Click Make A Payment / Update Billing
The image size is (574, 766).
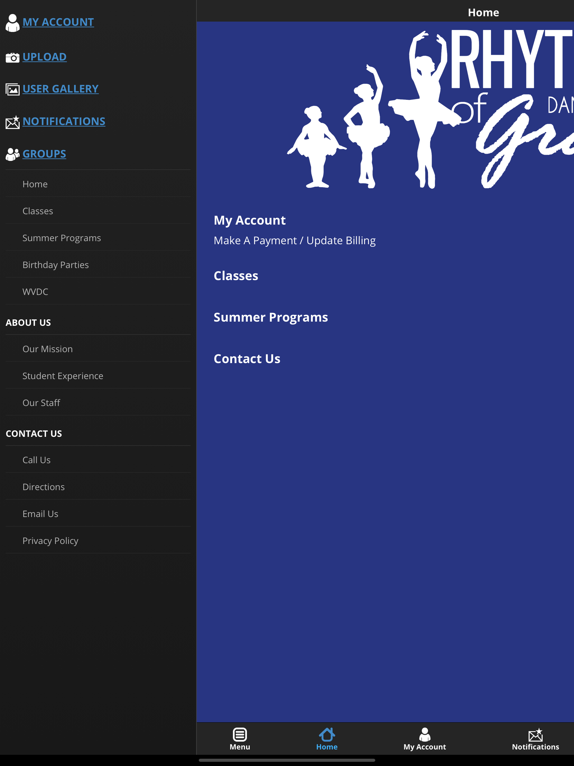[x=295, y=241]
